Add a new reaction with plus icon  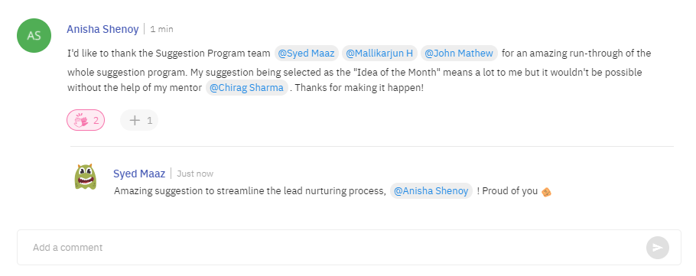click(139, 120)
